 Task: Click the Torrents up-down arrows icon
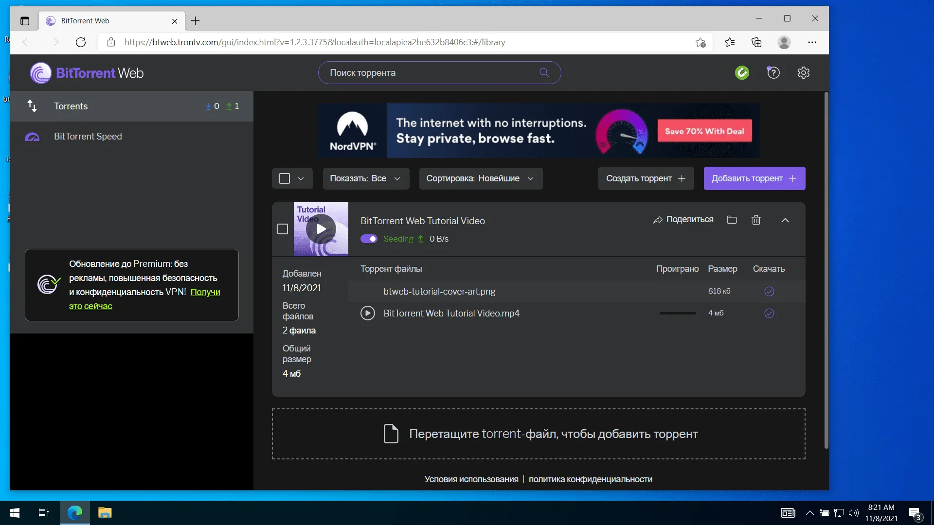point(32,106)
